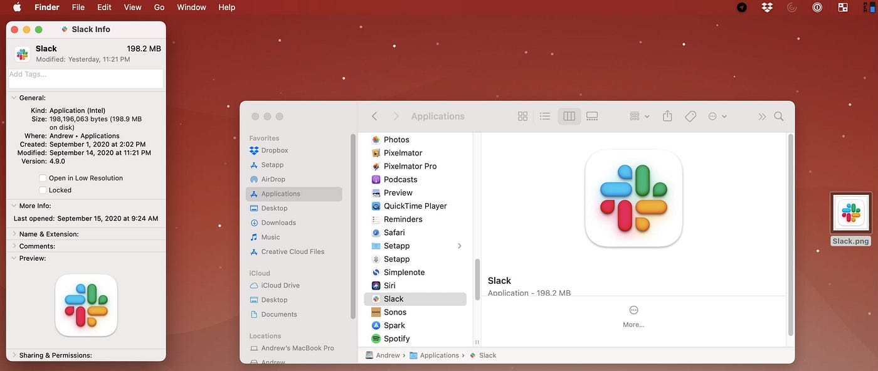This screenshot has width=878, height=371.
Task: Select QuickTime Player in the list
Action: [x=415, y=206]
